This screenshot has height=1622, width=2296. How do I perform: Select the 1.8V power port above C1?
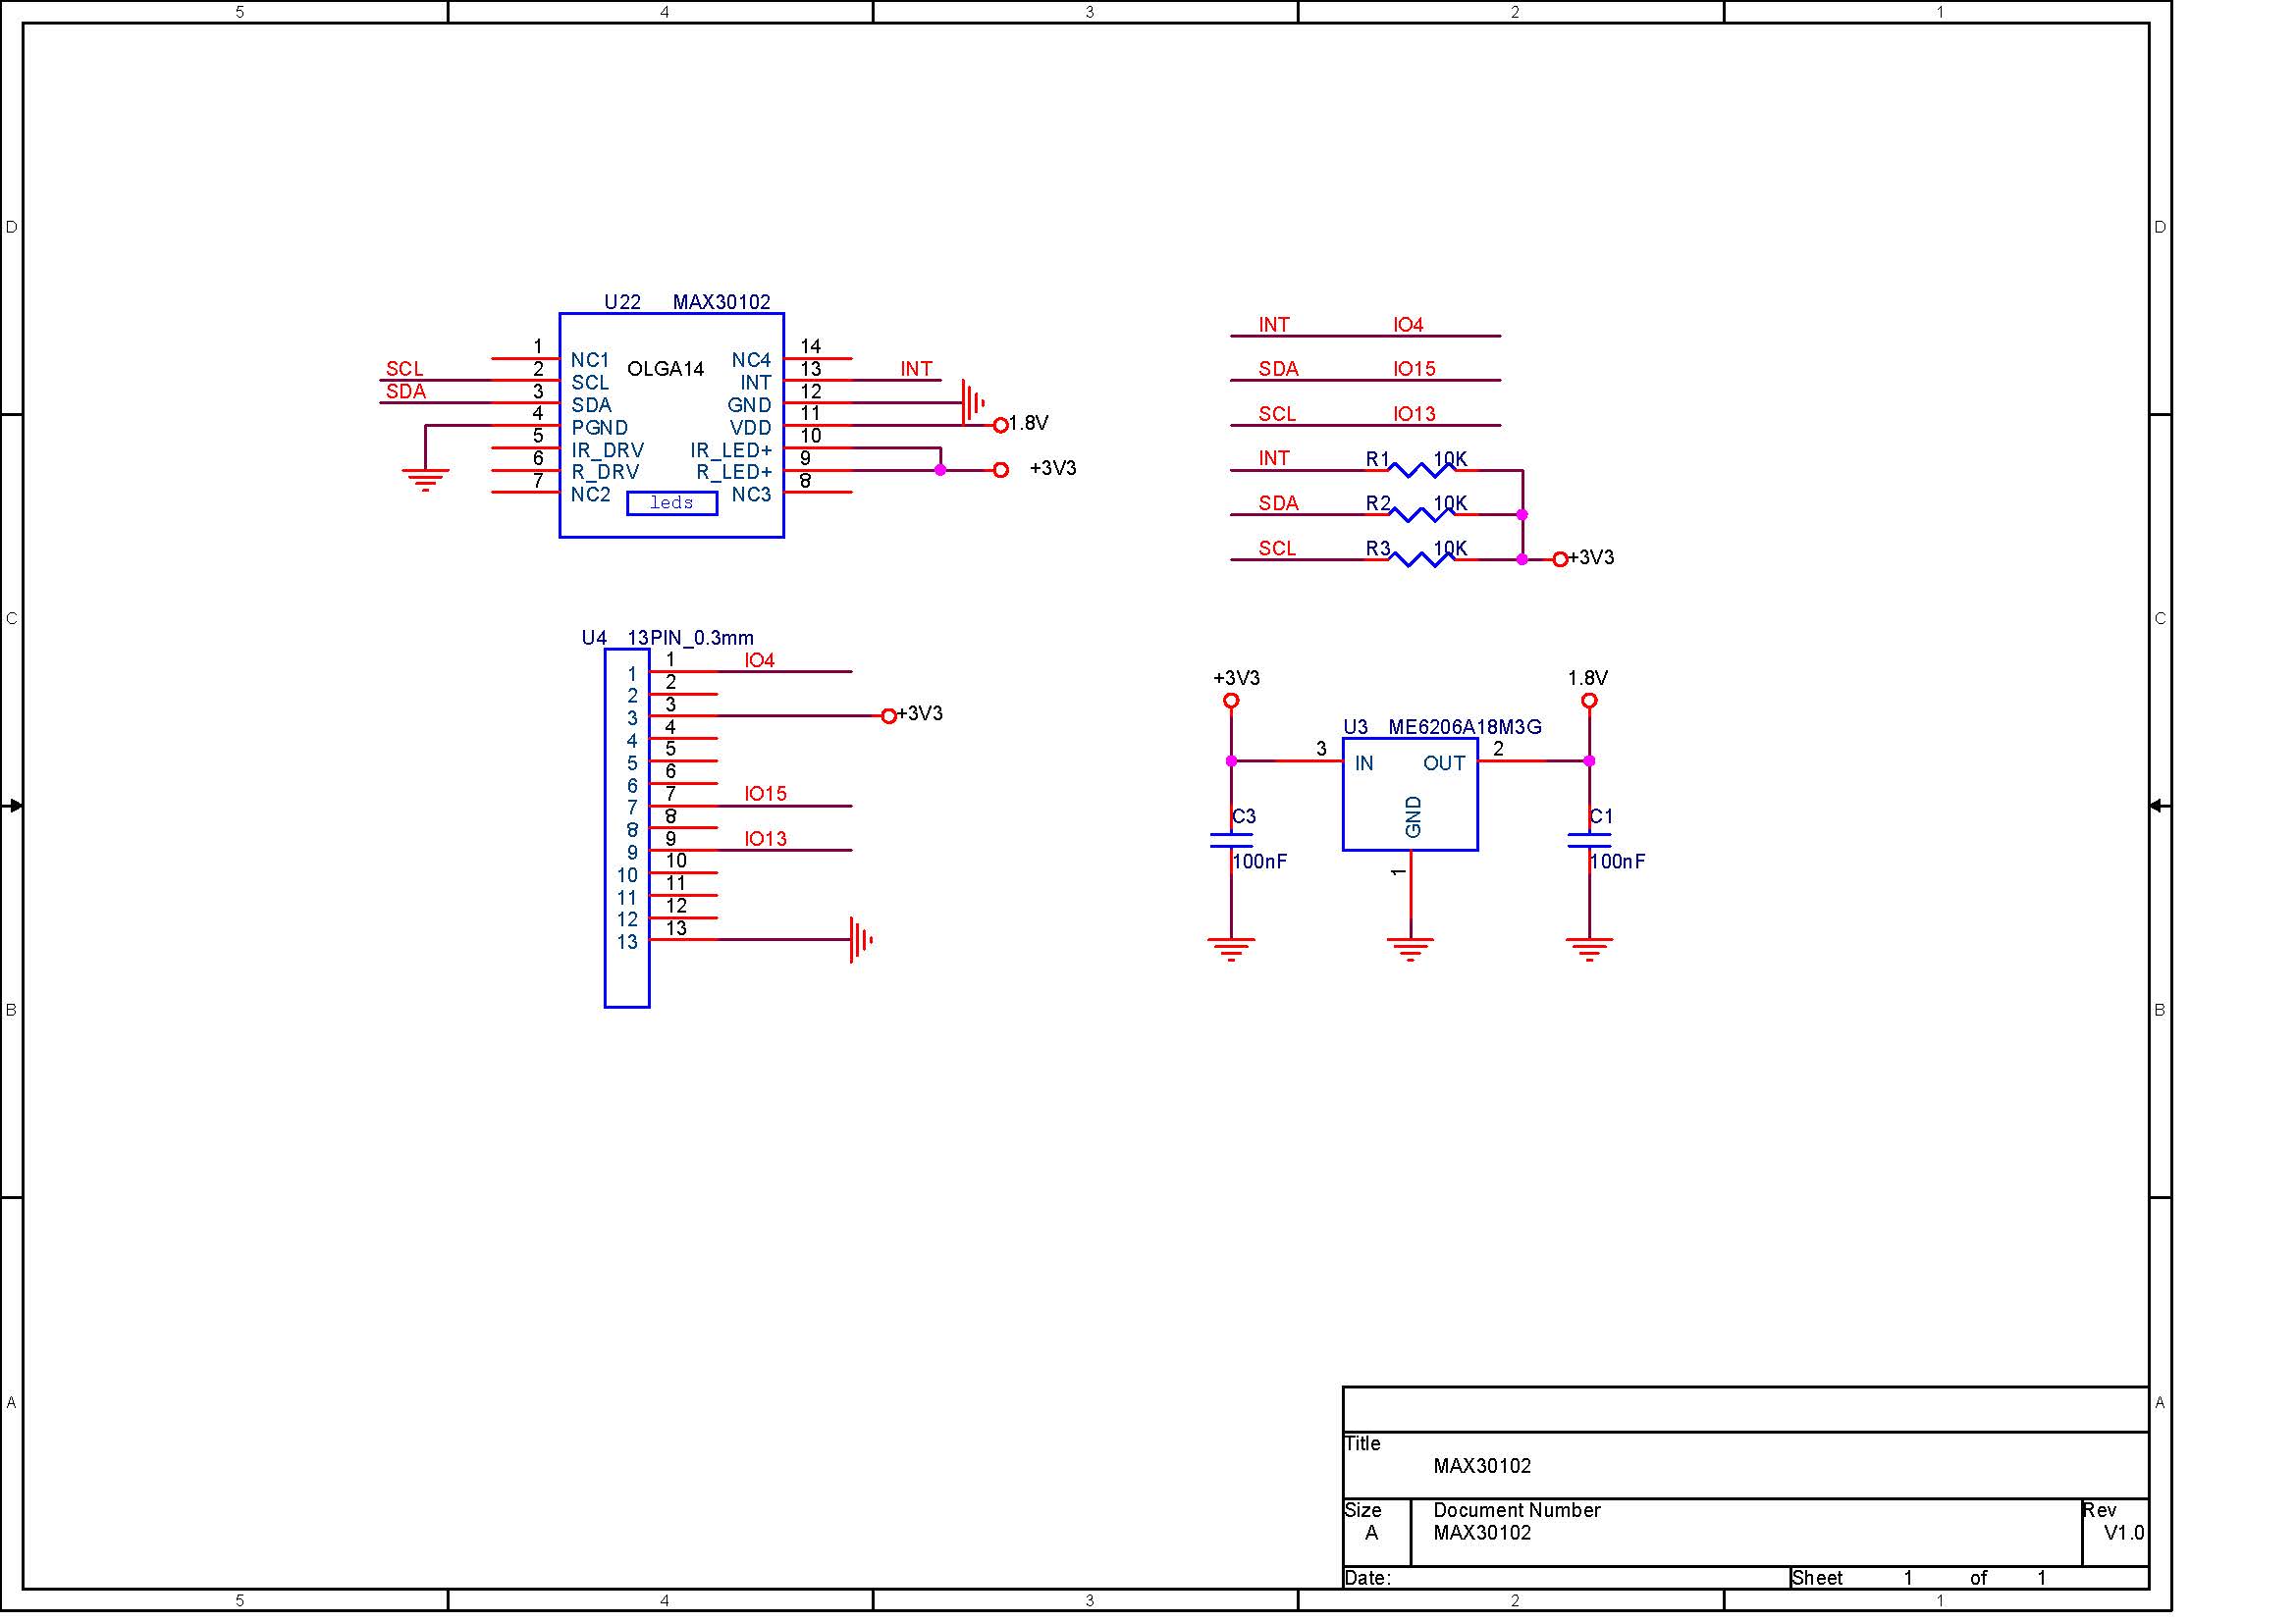[1589, 701]
